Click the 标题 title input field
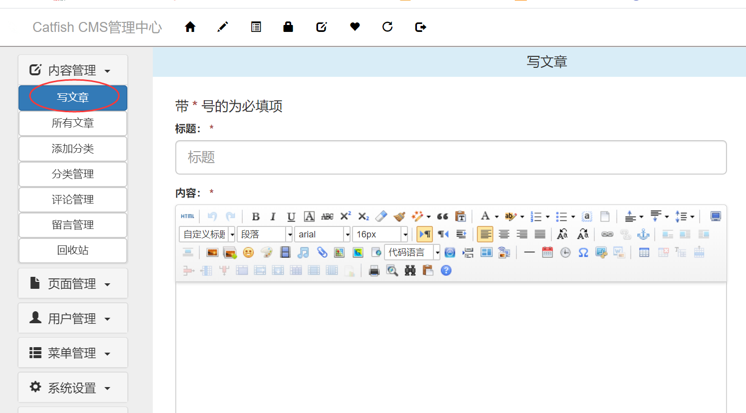The width and height of the screenshot is (746, 413). pyautogui.click(x=450, y=158)
